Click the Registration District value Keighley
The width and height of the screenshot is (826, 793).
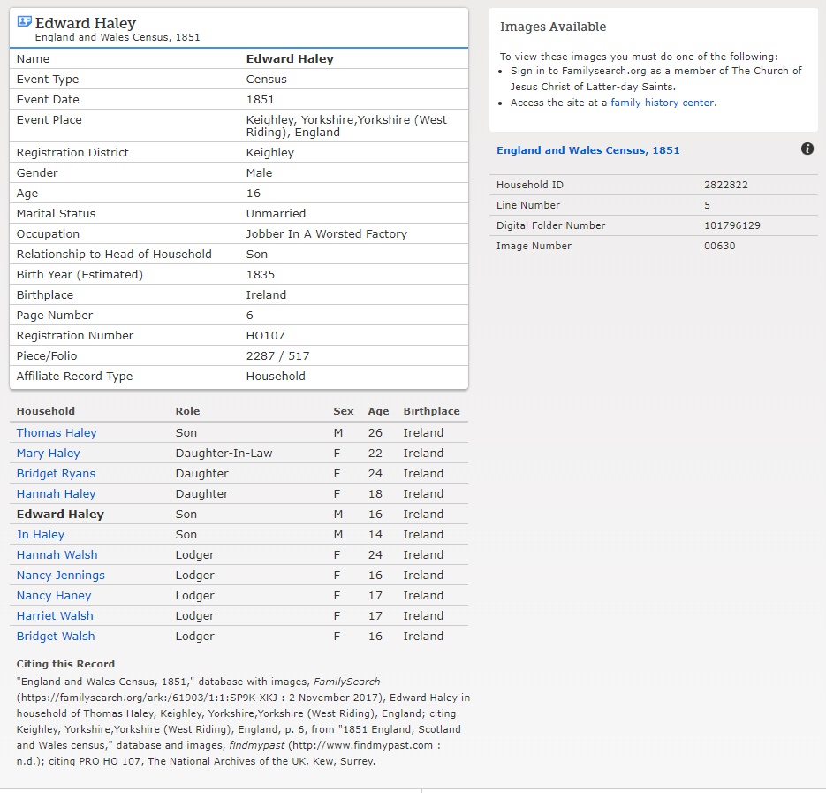[269, 153]
